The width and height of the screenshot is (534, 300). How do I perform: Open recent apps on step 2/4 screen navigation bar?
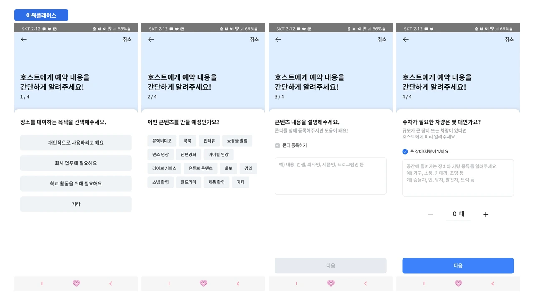coord(169,283)
